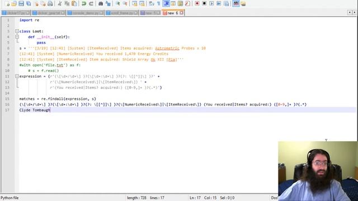Viewport: 358px width, 201px height.
Task: Start macro recording with red circle
Action: [197, 4]
